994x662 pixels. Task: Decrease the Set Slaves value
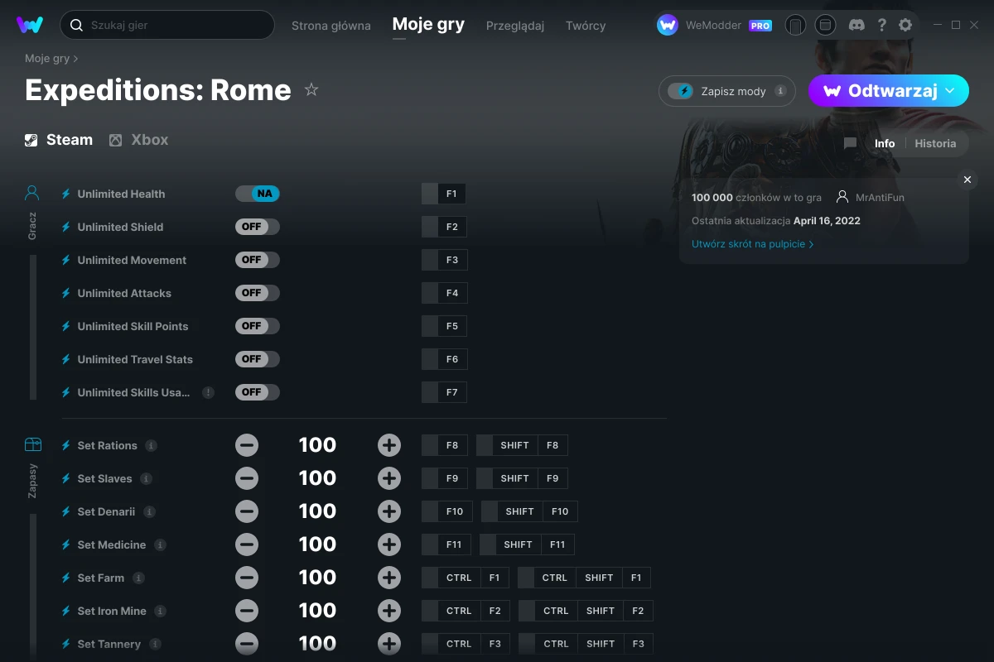coord(247,478)
